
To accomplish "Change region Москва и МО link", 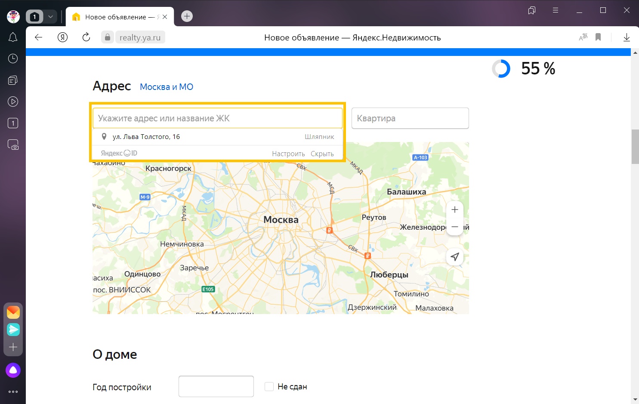I will pyautogui.click(x=167, y=87).
